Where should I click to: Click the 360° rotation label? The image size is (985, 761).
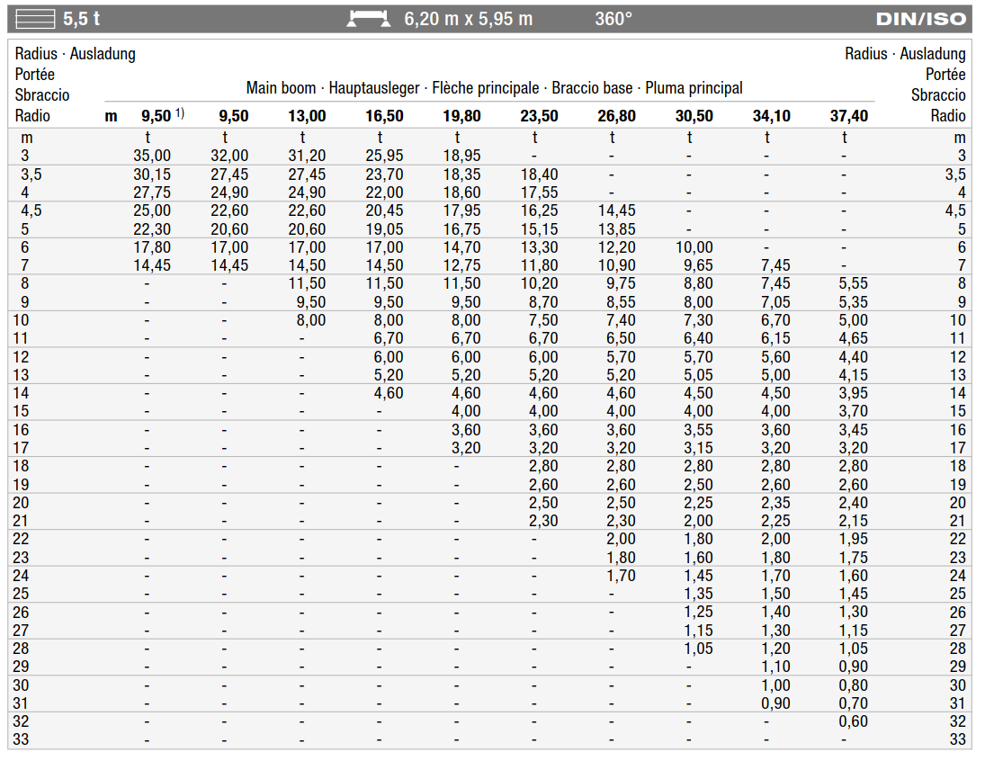coord(613,19)
